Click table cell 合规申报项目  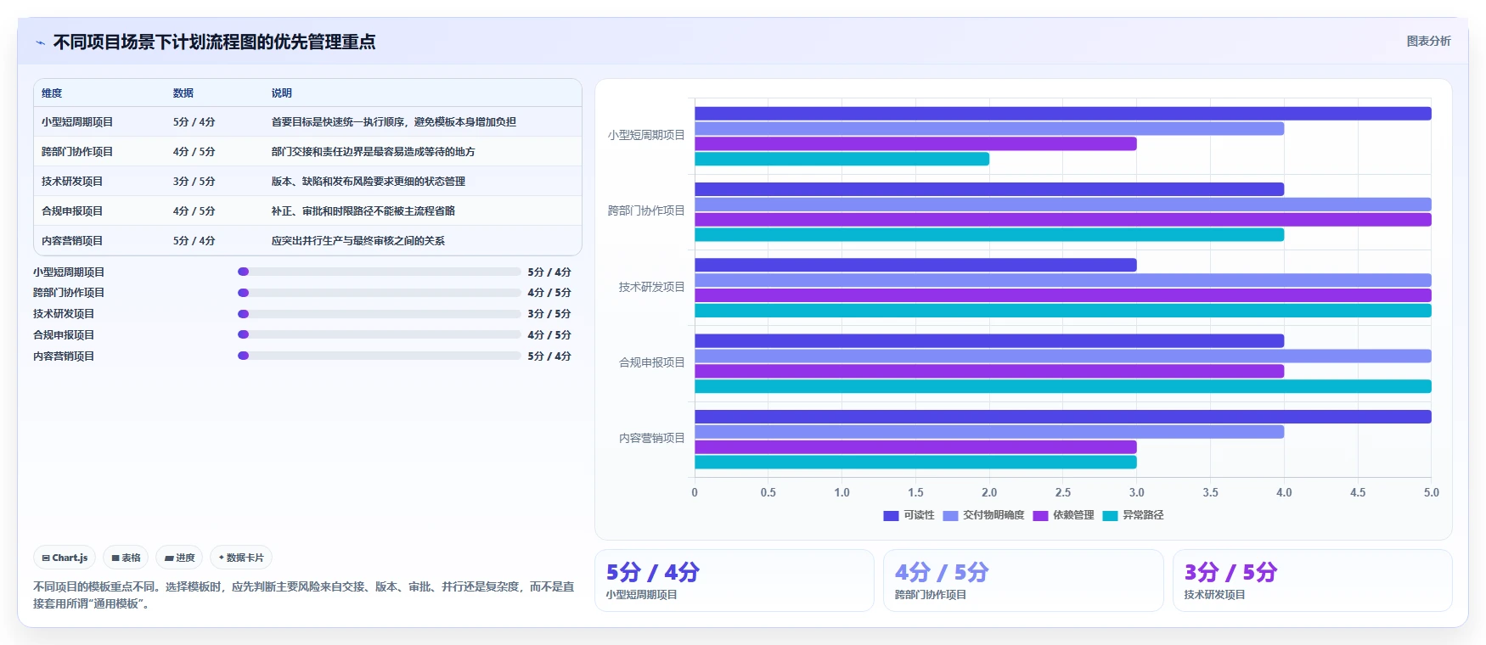72,211
